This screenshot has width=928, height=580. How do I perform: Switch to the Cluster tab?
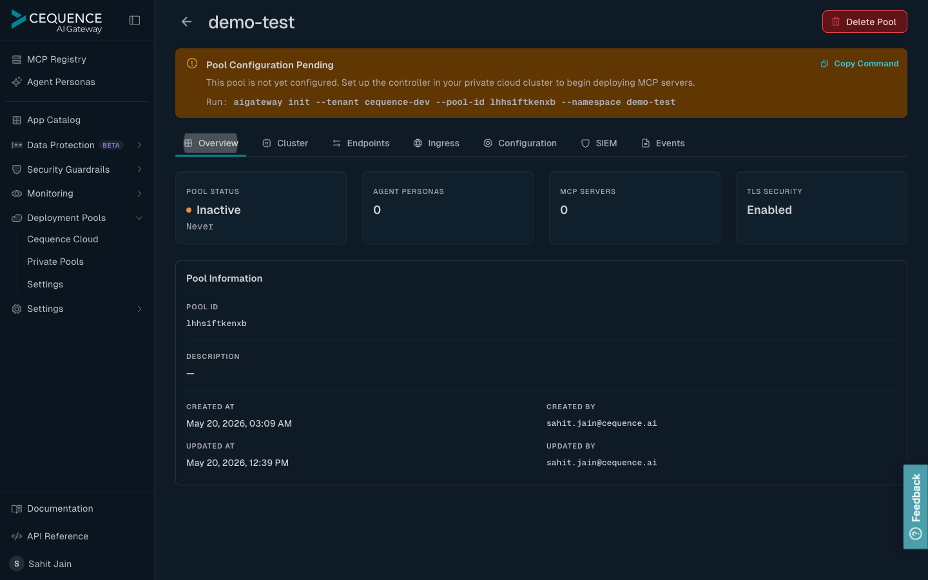click(285, 143)
